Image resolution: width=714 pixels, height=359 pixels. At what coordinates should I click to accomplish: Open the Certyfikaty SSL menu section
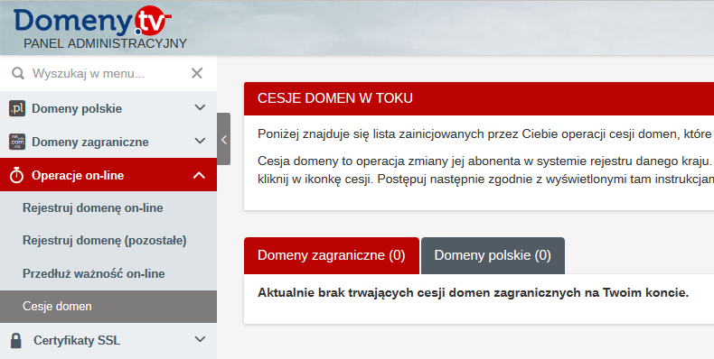click(x=108, y=340)
